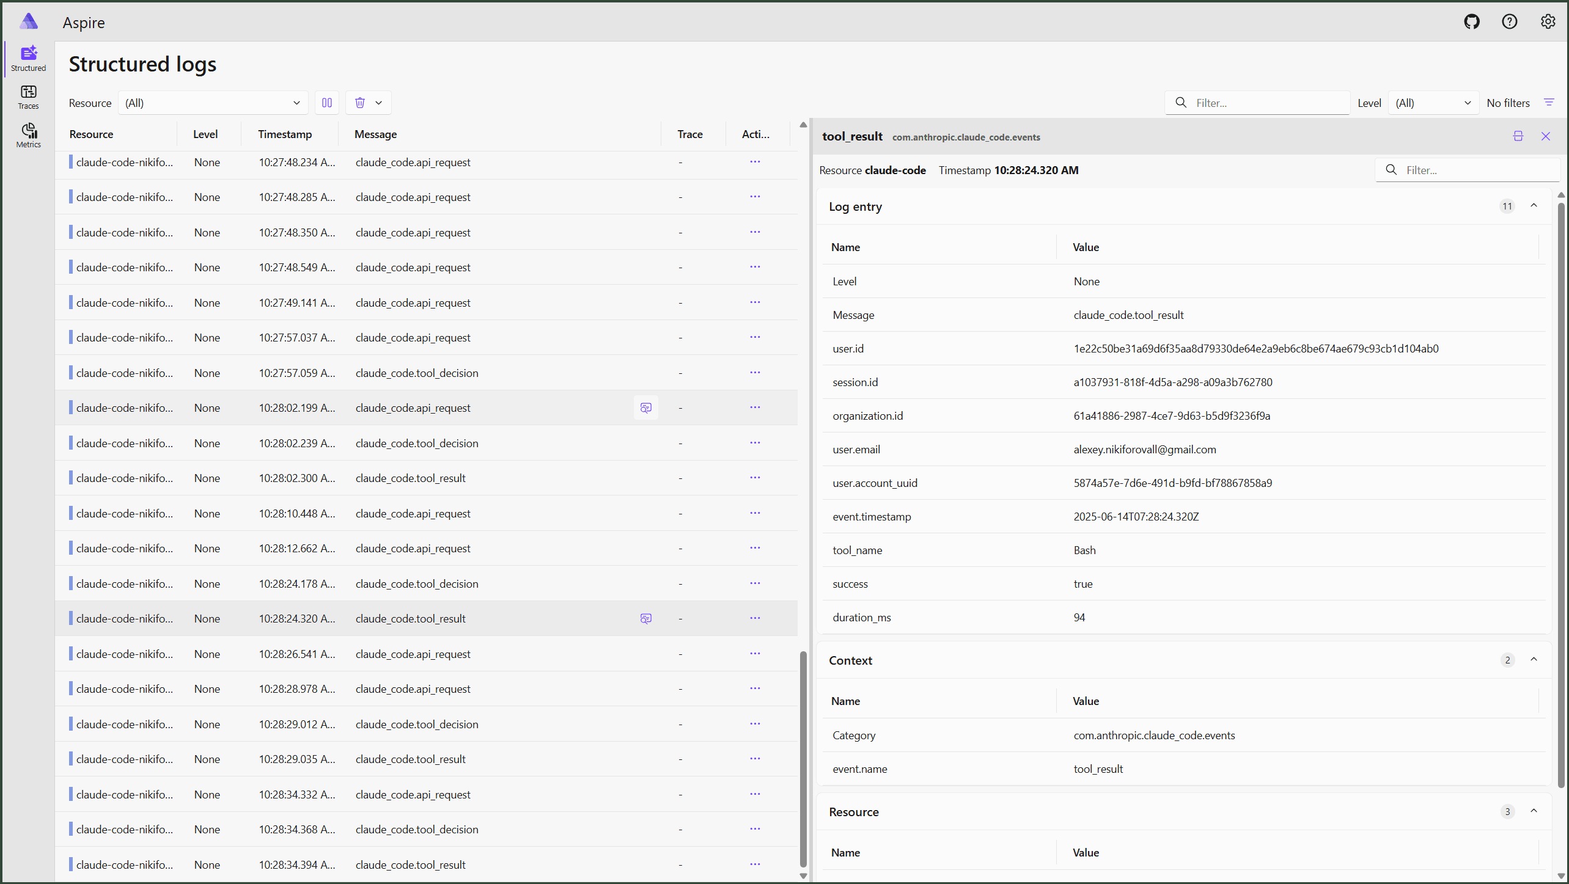The height and width of the screenshot is (884, 1569).
Task: Click the Timestamp column header
Action: point(285,134)
